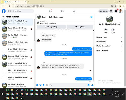Focus the Search Facebook field

(x=20, y=11)
